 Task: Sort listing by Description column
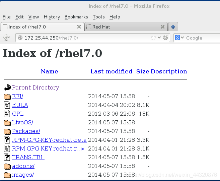pyautogui.click(x=169, y=71)
